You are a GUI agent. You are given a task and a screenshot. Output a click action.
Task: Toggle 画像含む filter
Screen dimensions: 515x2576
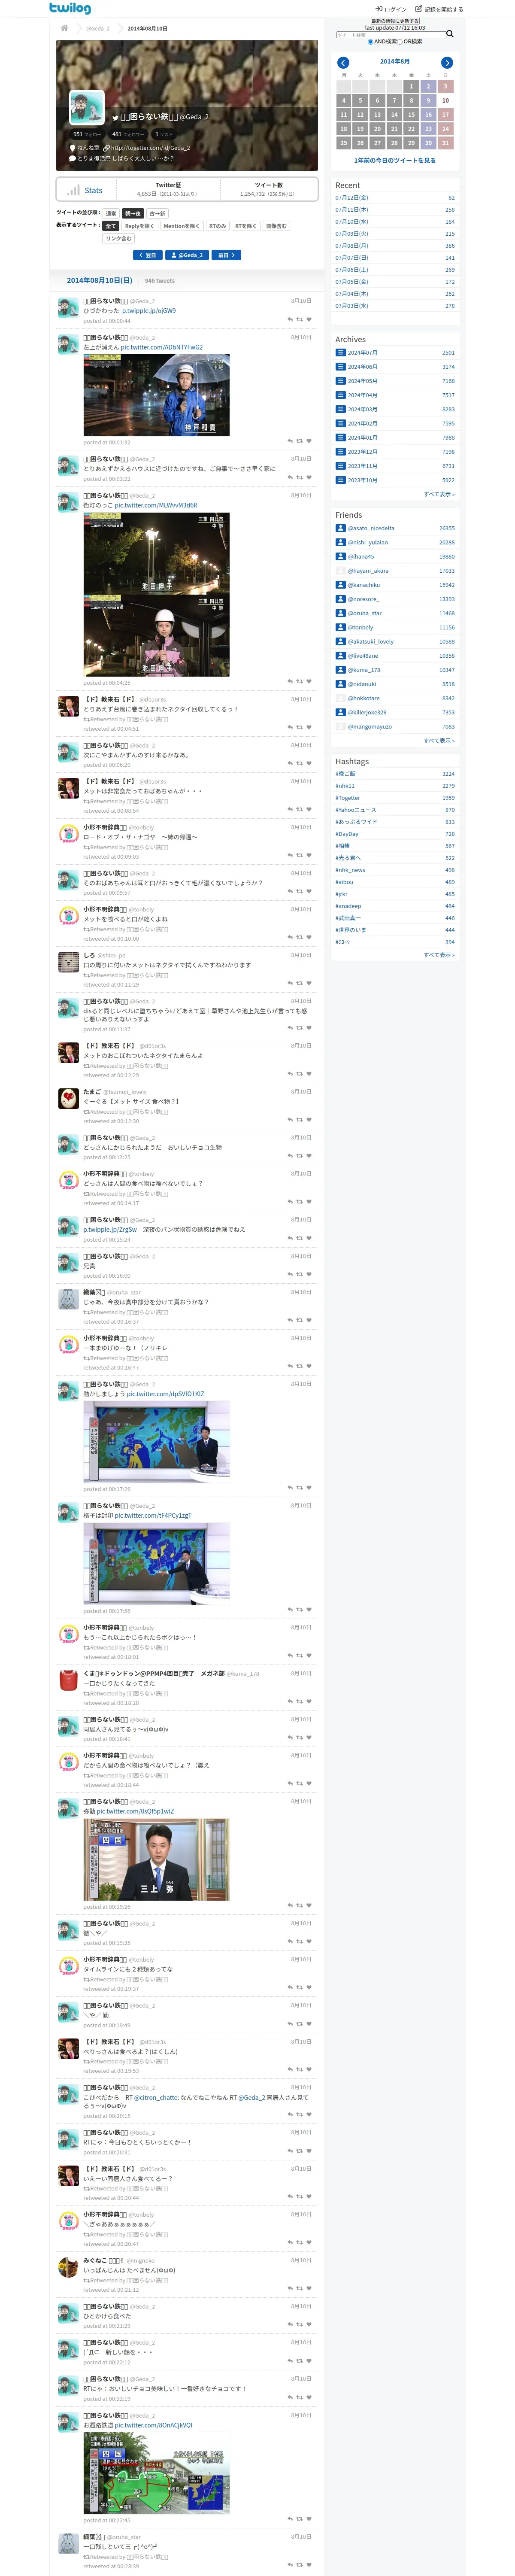coord(276,226)
